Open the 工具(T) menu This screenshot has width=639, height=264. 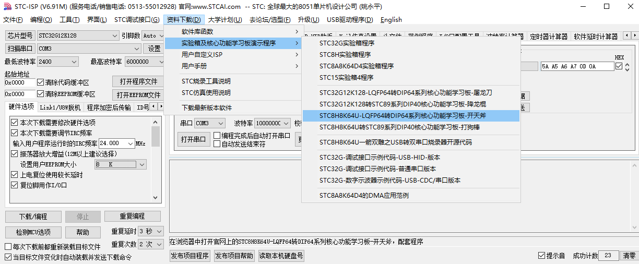(69, 20)
